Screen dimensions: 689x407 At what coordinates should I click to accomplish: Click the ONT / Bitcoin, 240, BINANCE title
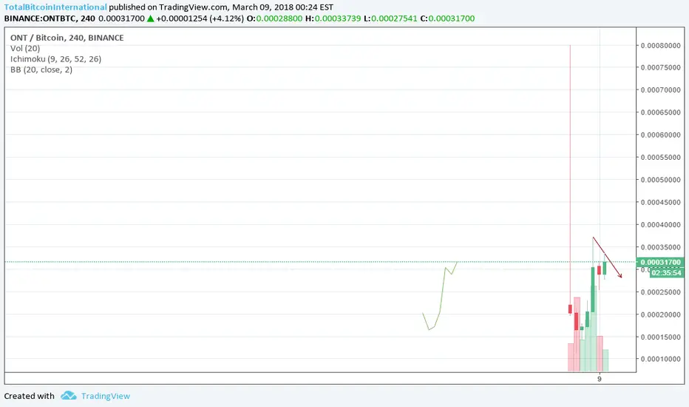(67, 38)
